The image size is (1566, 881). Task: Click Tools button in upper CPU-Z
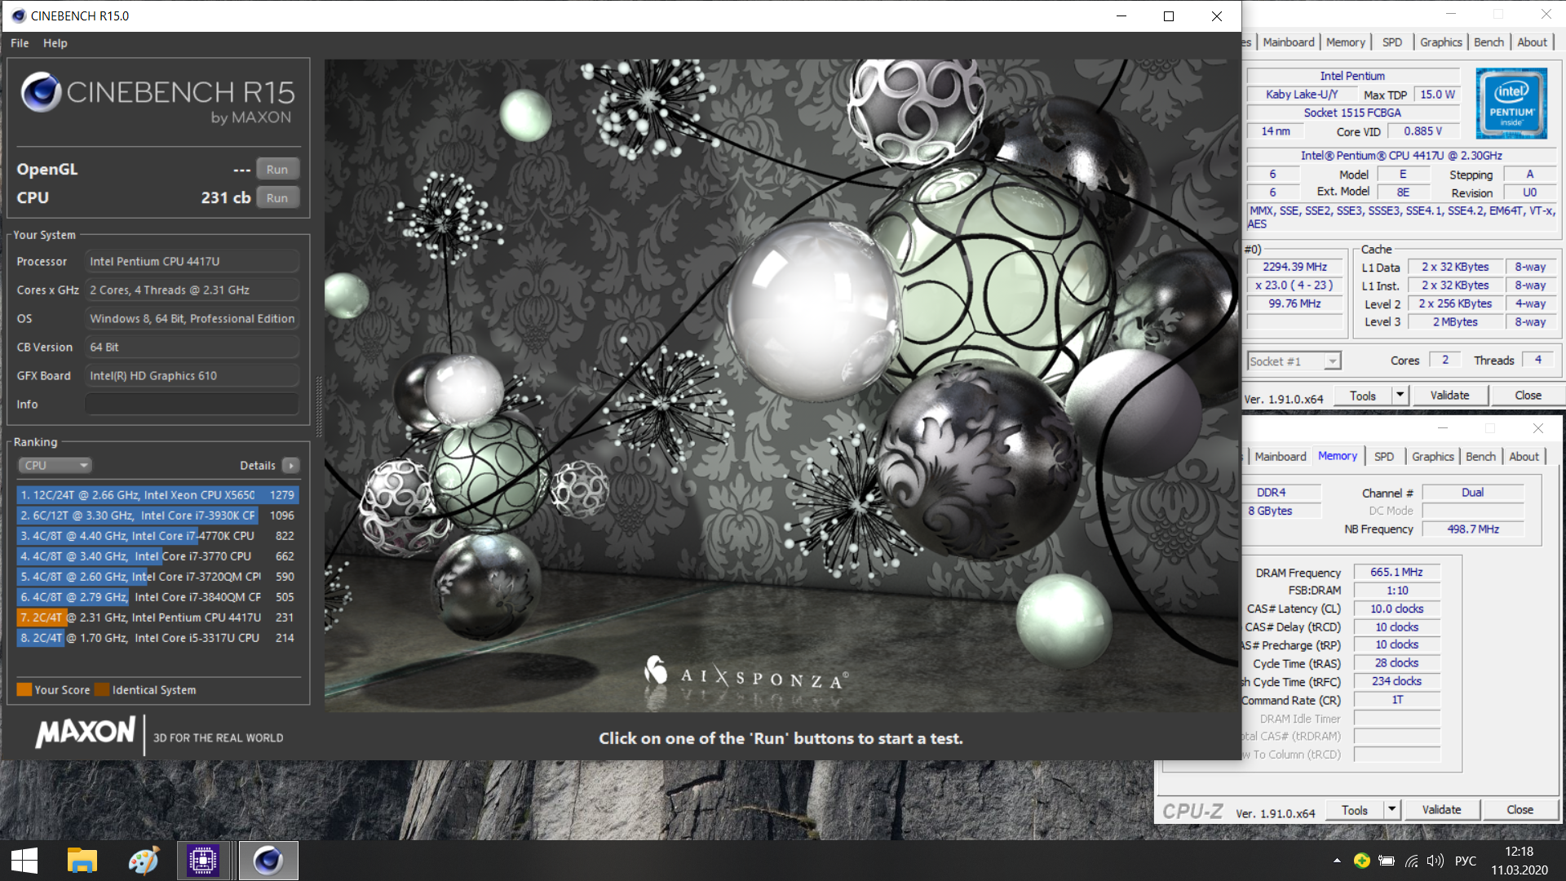tap(1363, 396)
